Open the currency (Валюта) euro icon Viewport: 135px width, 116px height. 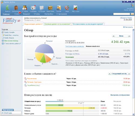[x=8, y=8]
